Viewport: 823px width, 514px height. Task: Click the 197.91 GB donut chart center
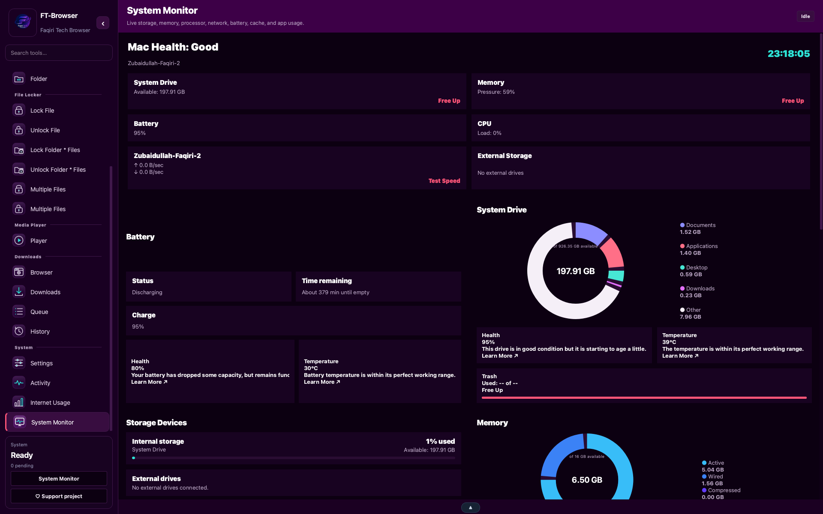(x=575, y=271)
